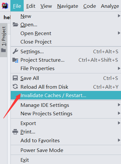Click the open folder icon beside Open

(x=15, y=24)
